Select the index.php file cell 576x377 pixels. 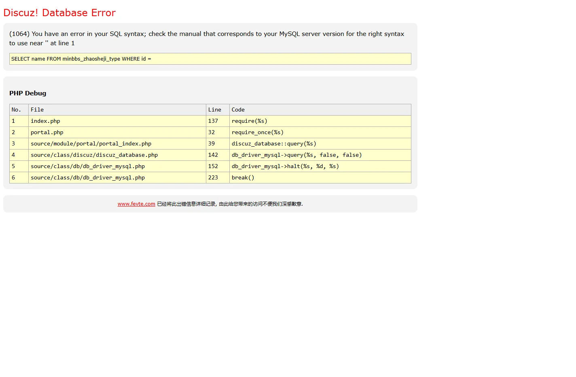click(117, 121)
